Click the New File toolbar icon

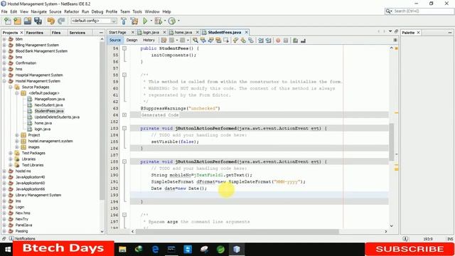pos(8,21)
